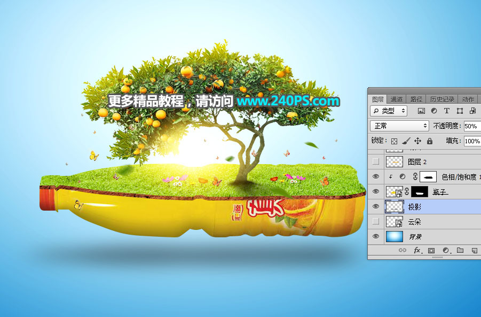
Task: Open the fx layer style menu
Action: (417, 250)
